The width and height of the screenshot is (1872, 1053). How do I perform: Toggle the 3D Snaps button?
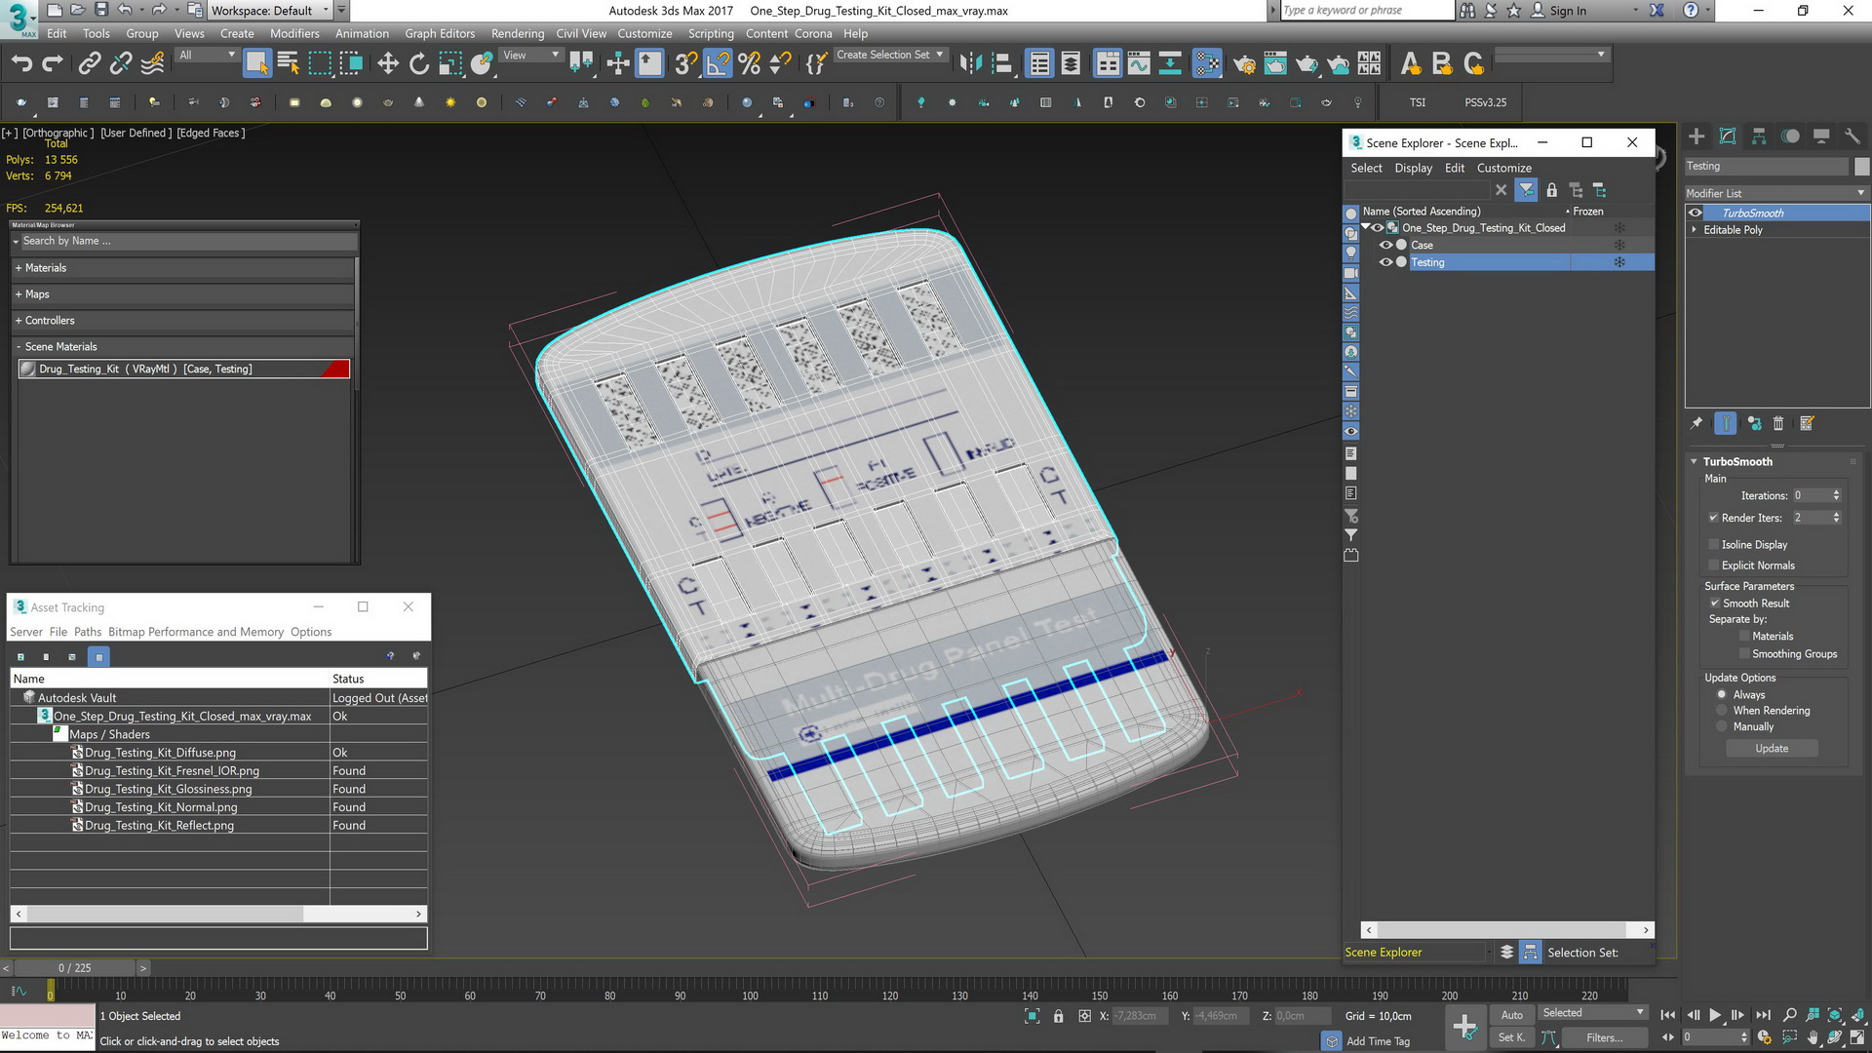pos(686,64)
